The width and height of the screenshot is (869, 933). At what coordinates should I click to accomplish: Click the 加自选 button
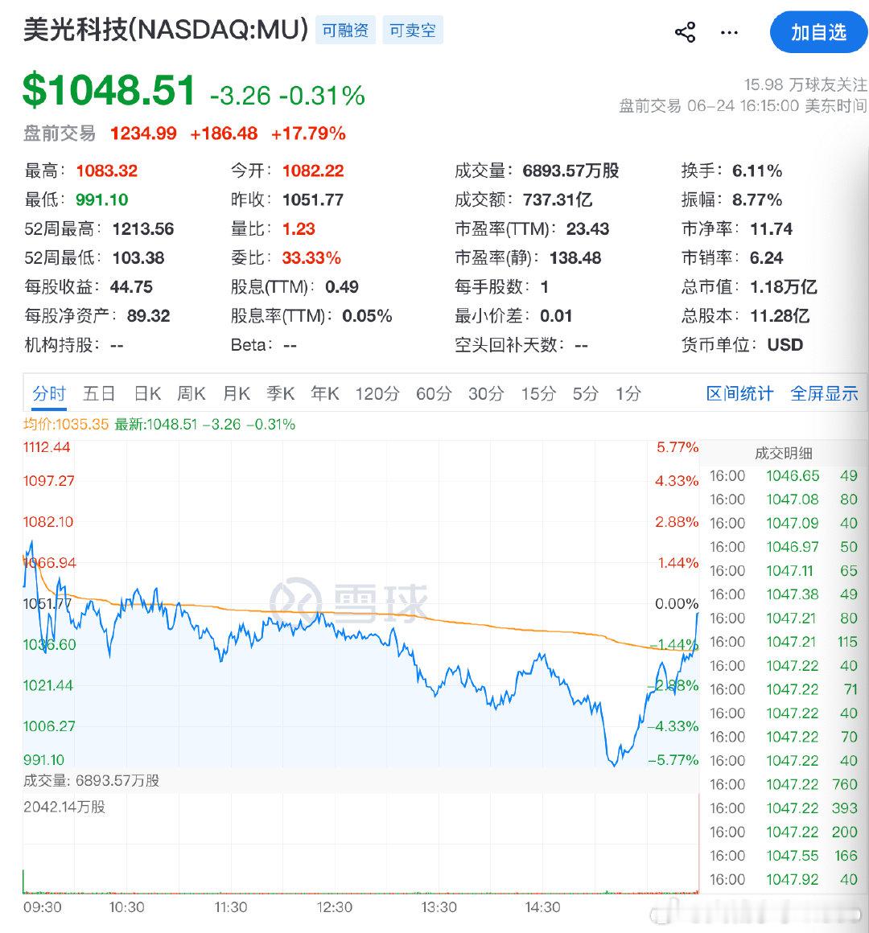pyautogui.click(x=818, y=32)
